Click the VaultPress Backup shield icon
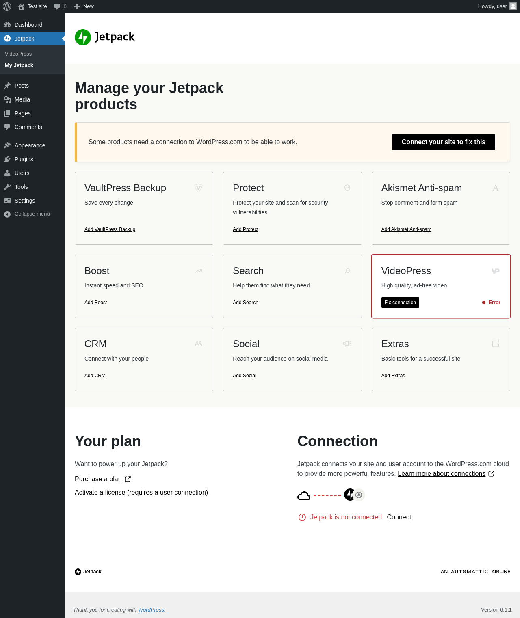 [x=199, y=188]
